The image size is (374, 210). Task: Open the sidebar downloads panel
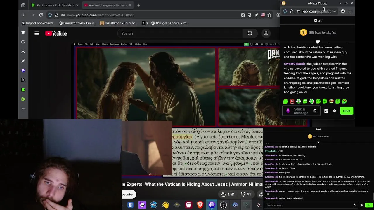tap(23, 51)
